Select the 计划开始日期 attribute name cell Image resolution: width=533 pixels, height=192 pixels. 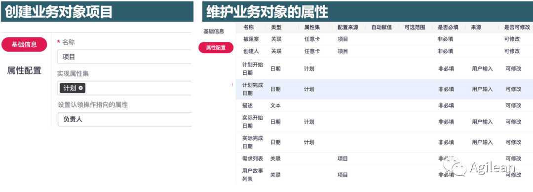[x=253, y=68]
